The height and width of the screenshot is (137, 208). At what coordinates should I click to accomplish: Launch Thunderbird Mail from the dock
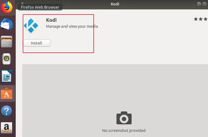click(6, 24)
